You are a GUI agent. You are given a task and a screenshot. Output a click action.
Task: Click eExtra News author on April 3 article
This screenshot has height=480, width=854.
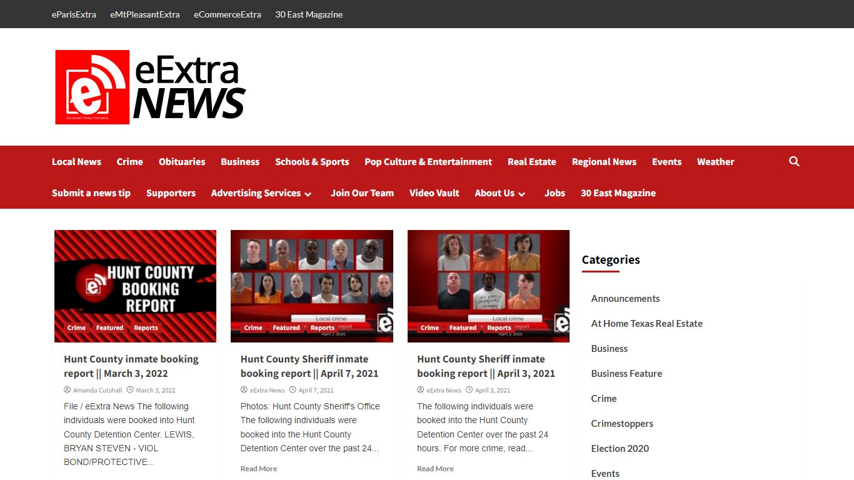[444, 390]
